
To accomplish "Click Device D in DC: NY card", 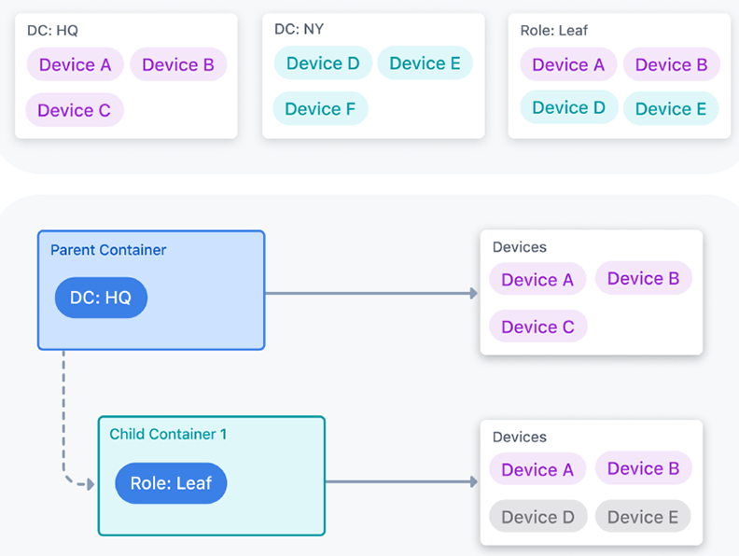I will pyautogui.click(x=323, y=63).
